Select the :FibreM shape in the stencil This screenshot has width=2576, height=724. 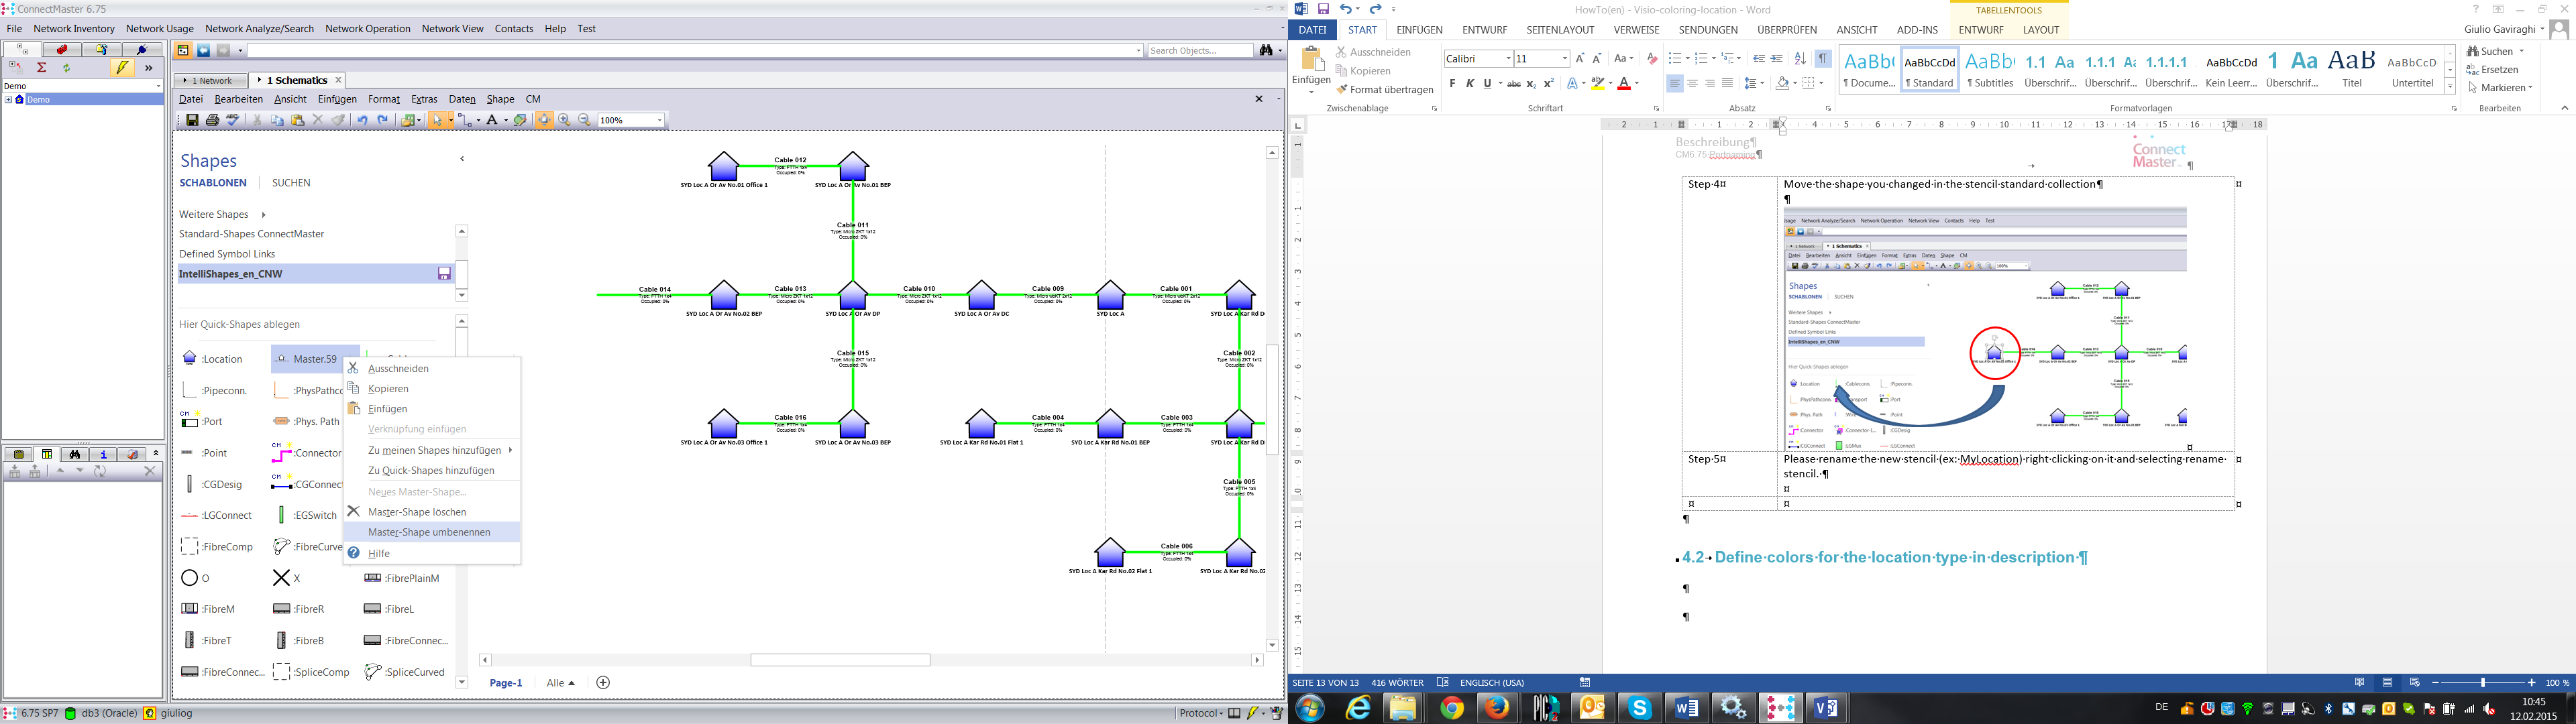click(209, 609)
